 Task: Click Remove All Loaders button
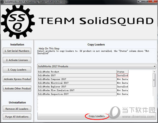click(x=17, y=109)
